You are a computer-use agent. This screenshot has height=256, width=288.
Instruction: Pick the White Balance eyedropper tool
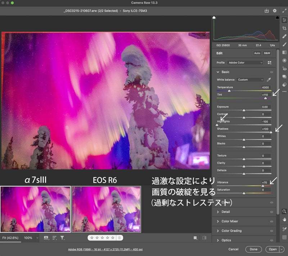coord(269,80)
